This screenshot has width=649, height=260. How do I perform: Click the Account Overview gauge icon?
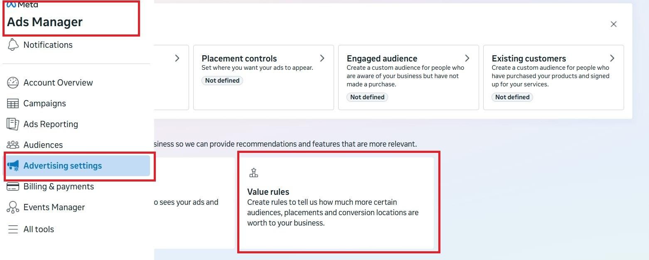(13, 83)
